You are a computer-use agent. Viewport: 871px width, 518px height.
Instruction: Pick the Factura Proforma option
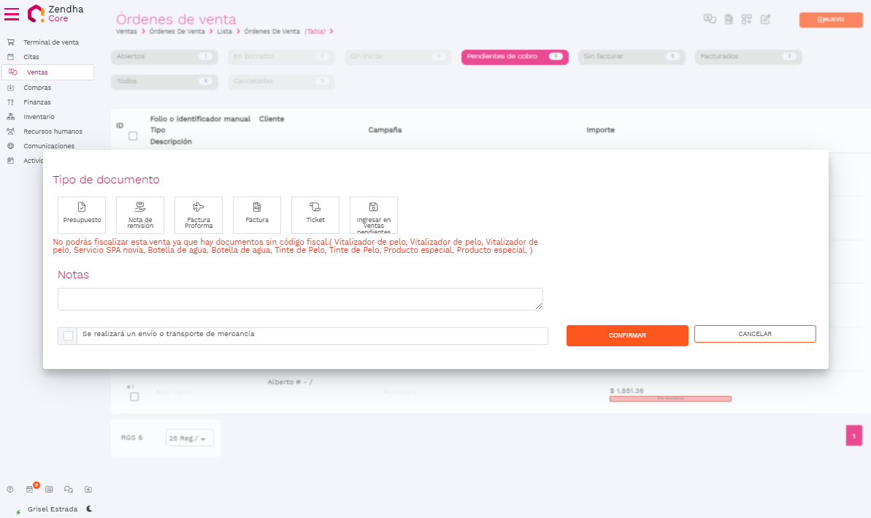point(199,215)
